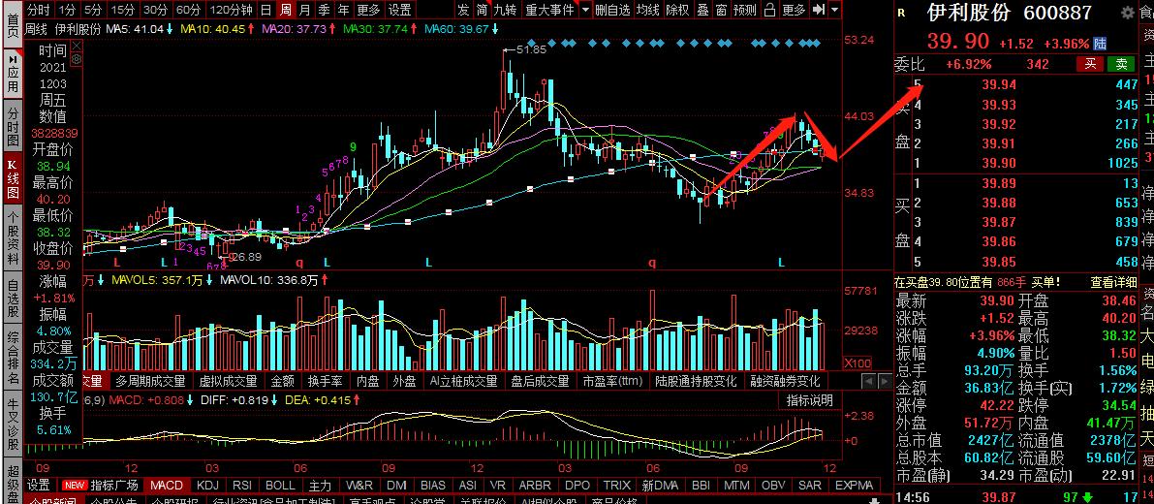
Task: Switch to the EXPMA indicator tab
Action: pyautogui.click(x=854, y=485)
